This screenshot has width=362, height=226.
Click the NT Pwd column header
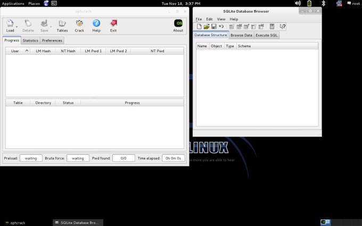(158, 51)
